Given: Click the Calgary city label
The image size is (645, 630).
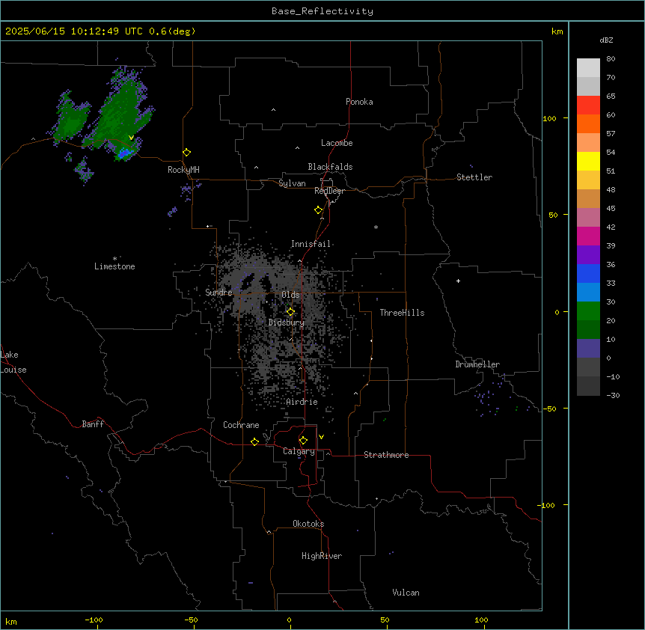Looking at the screenshot, I should pyautogui.click(x=299, y=451).
